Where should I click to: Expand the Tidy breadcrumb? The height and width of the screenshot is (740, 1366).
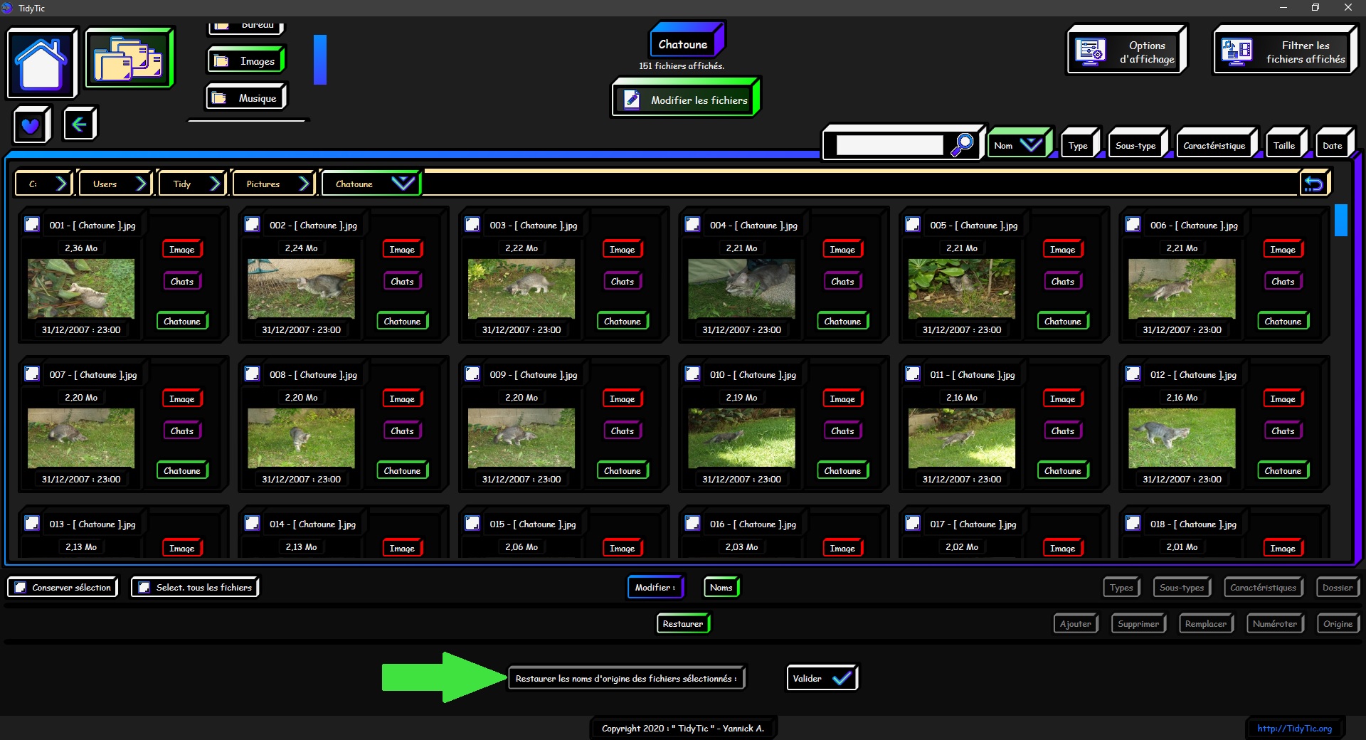pos(192,184)
